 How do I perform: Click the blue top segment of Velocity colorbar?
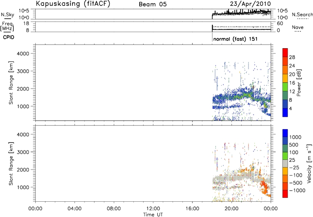[x=285, y=133]
